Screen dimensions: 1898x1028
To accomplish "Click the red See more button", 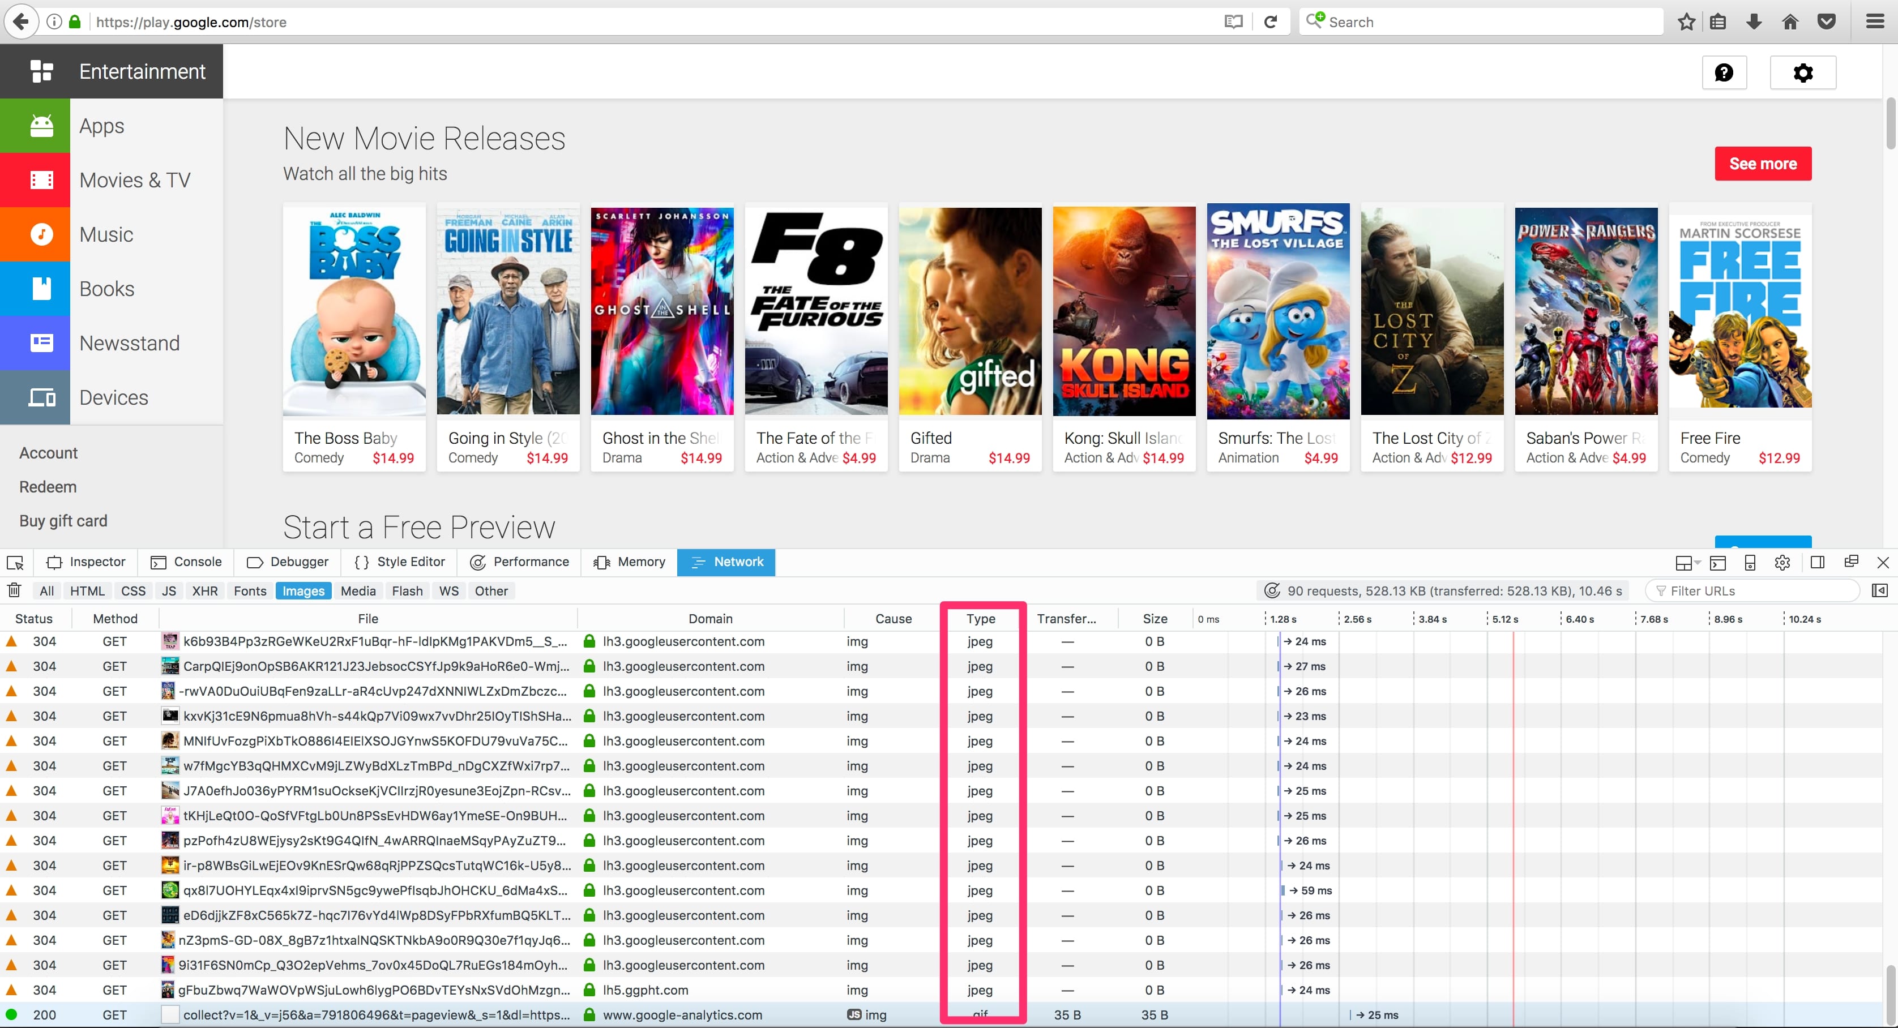I will (x=1763, y=164).
